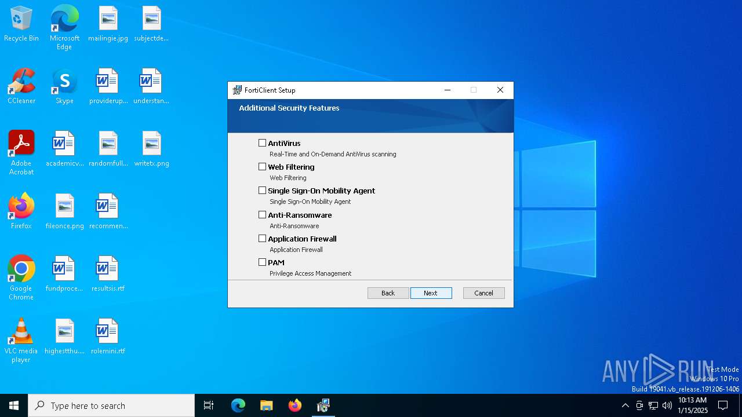The image size is (742, 417).
Task: Click the taskbar search box
Action: [x=111, y=405]
